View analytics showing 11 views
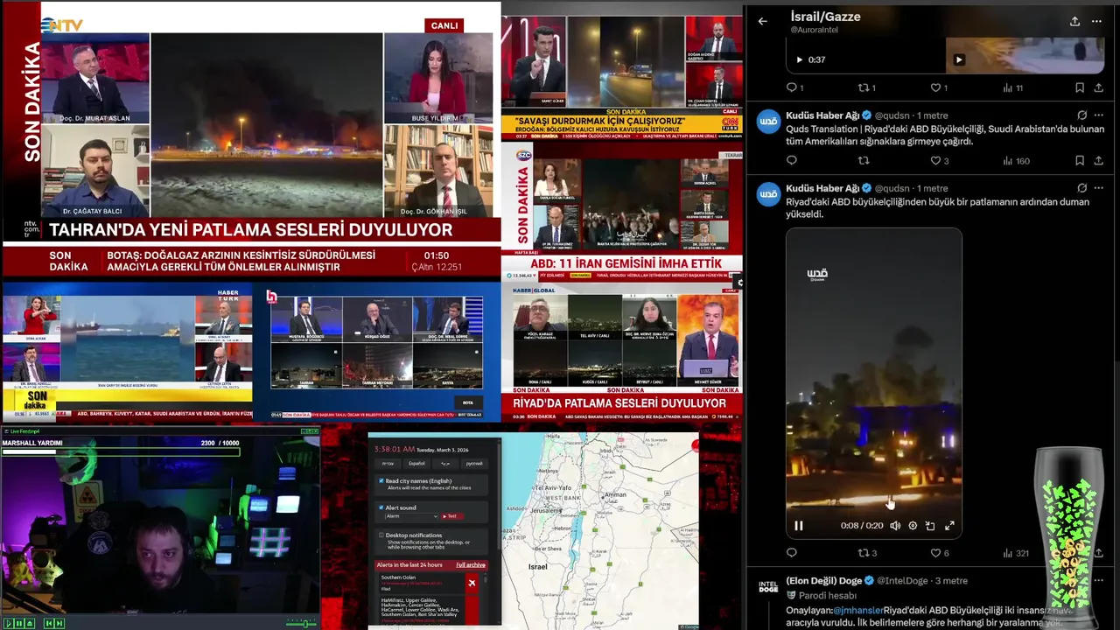1120x630 pixels. click(1012, 87)
